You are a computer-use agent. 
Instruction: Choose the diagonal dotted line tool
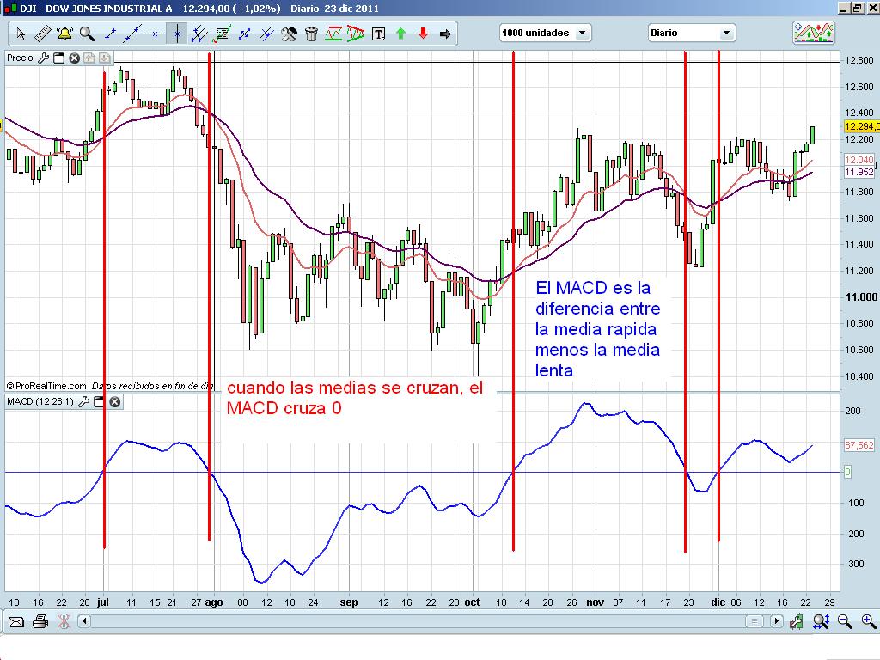click(x=245, y=34)
